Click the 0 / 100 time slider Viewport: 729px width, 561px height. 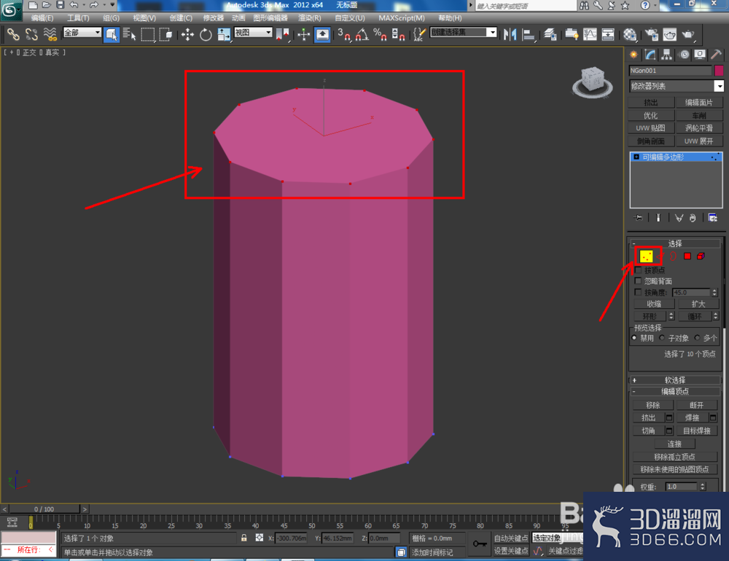[x=44, y=509]
